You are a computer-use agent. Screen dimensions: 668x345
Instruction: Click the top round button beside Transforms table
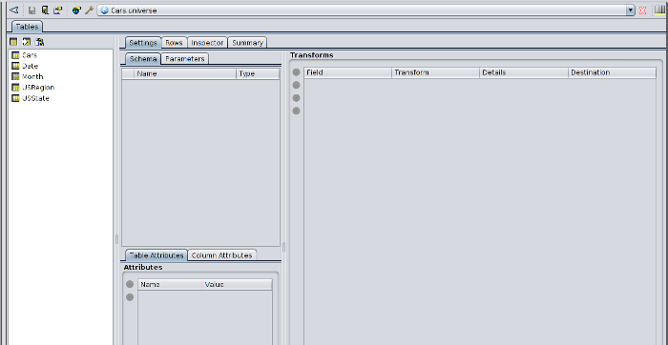tap(296, 72)
